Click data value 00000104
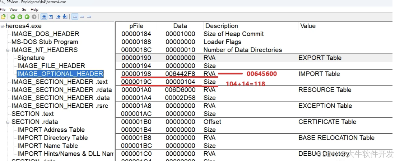This screenshot has width=395, height=161. (180, 82)
